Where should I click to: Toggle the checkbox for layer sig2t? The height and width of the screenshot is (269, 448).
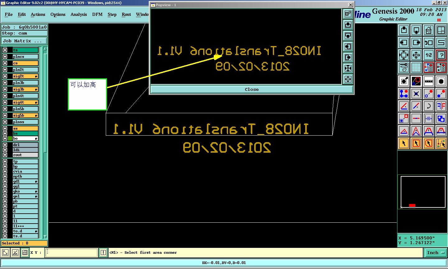[5, 76]
